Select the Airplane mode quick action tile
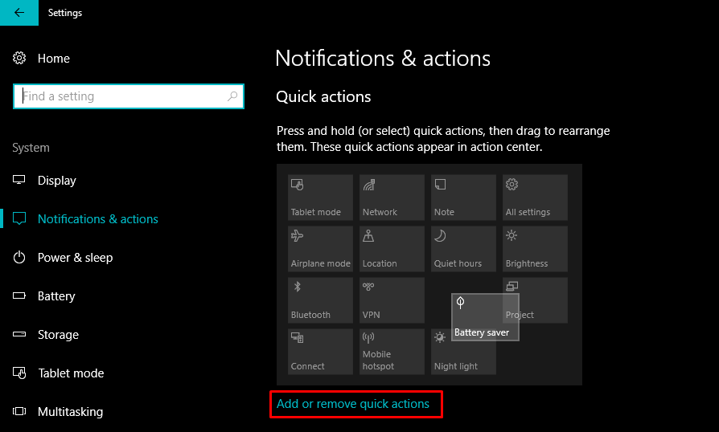719x432 pixels. pos(320,249)
